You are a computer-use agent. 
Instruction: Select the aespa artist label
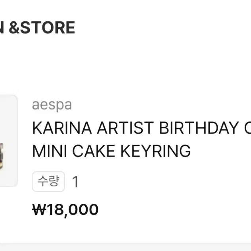(x=52, y=105)
